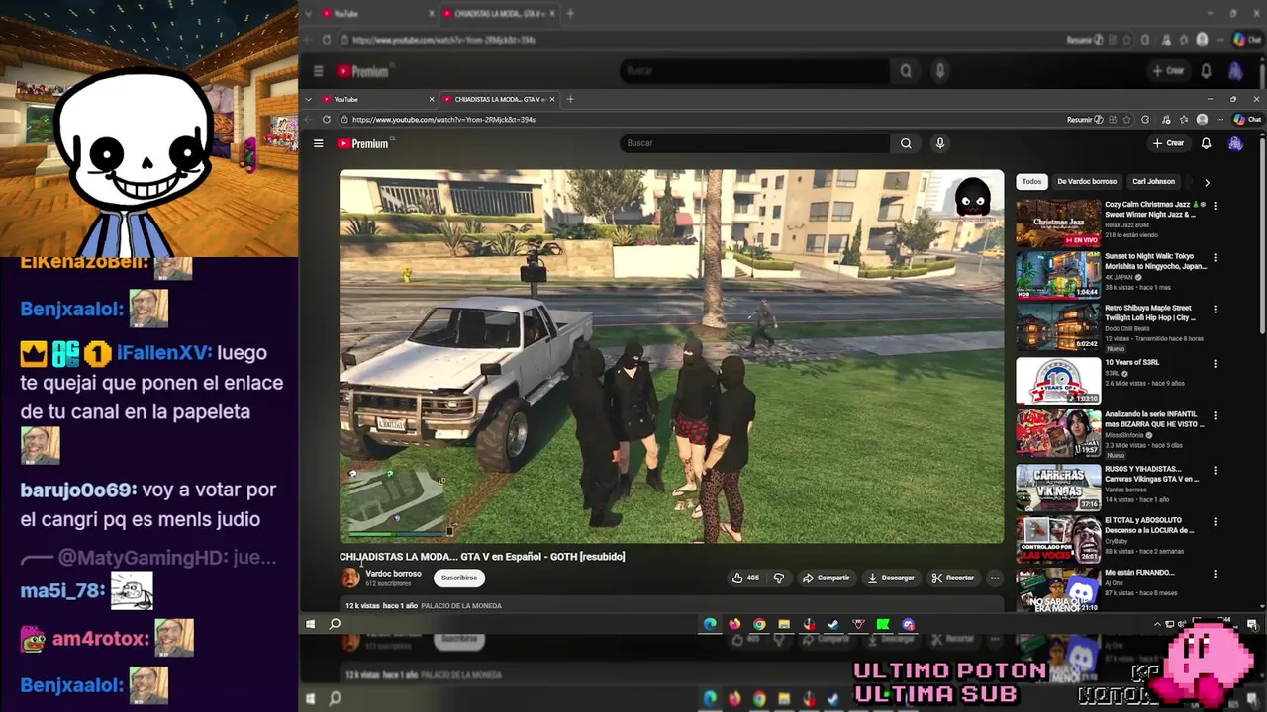1267x712 pixels.
Task: Open Google Chrome from the taskbar
Action: point(759,624)
